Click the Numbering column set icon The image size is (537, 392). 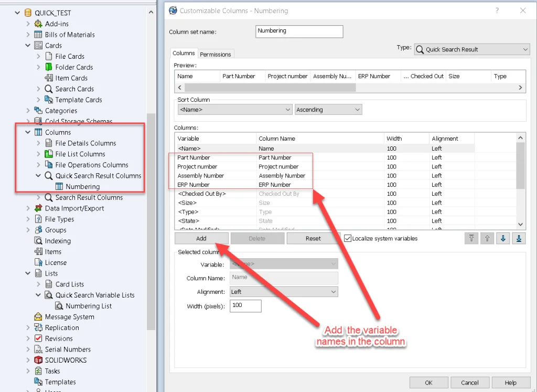click(59, 187)
